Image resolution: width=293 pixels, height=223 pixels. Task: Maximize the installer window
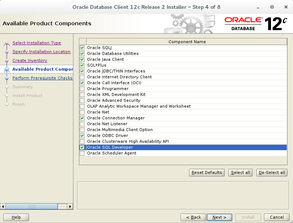pyautogui.click(x=272, y=7)
